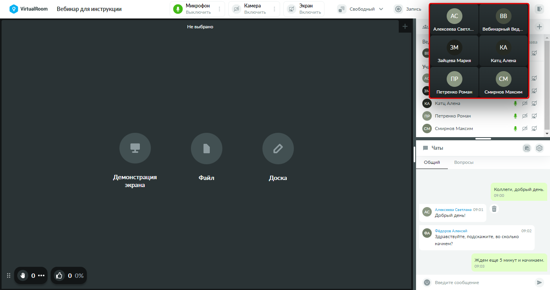Click the plus icon in participants panel
The height and width of the screenshot is (290, 550).
tap(539, 27)
